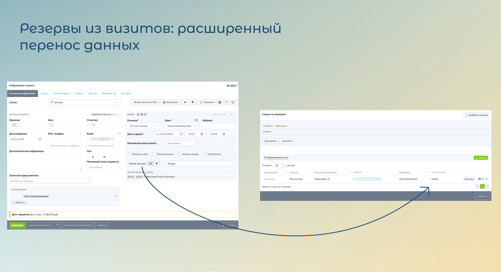Open the Законный представитель patient selector
Screen dimensions: 501x272
click(50, 181)
